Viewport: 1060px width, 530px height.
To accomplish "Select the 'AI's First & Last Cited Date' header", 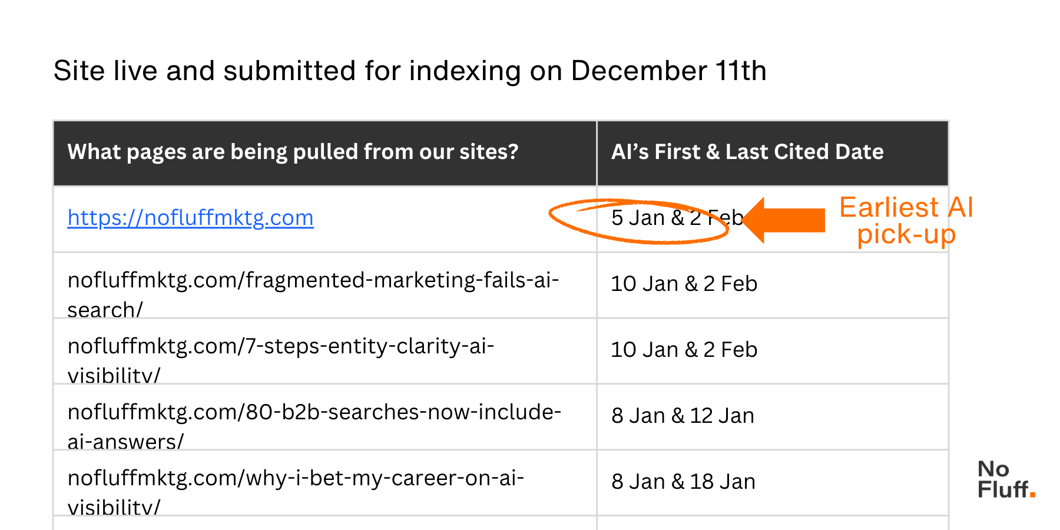I will (747, 152).
